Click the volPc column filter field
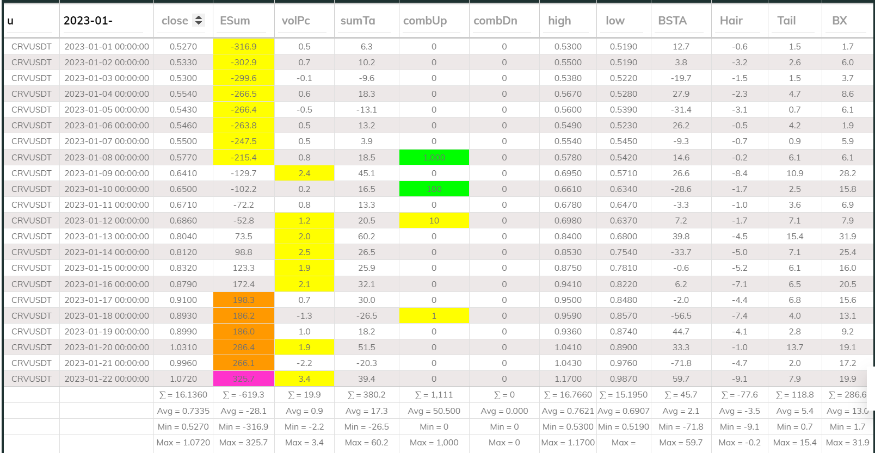Viewport: 875px width, 453px height. pos(303,21)
